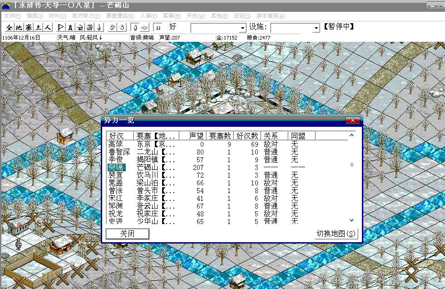The image size is (445, 289).
Task: Click the 关闭 button in the dialog
Action: (x=128, y=234)
